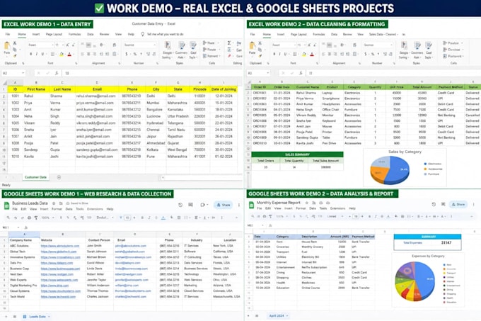Click Bold in Business Leads toolbar

pos(142,218)
